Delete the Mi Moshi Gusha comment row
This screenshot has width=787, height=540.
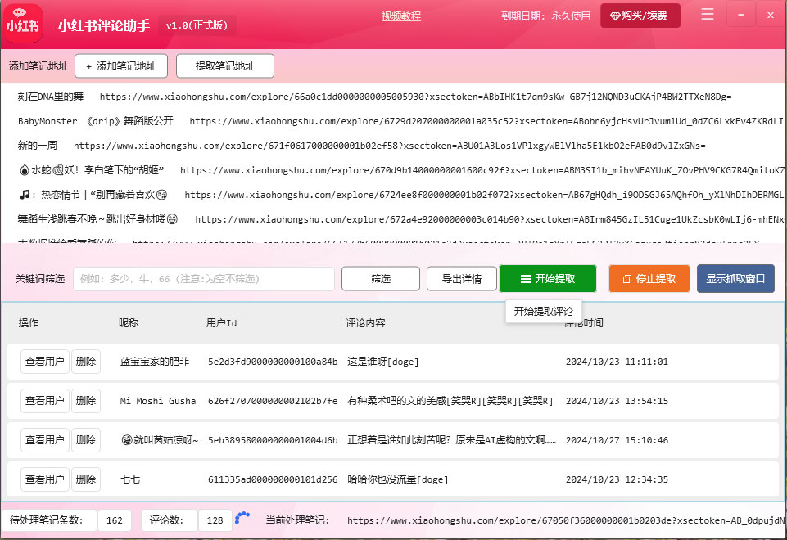[x=85, y=401]
